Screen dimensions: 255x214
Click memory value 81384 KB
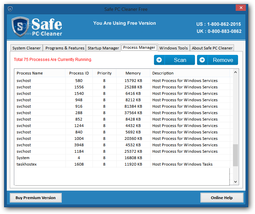(133, 106)
